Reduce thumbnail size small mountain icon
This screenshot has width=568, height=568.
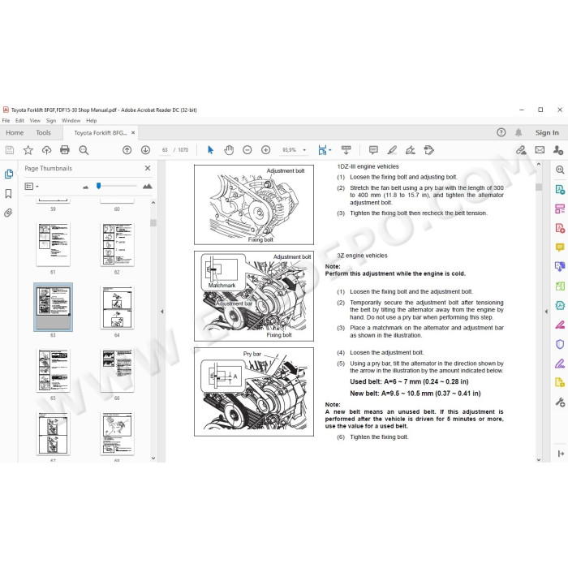pos(85,187)
